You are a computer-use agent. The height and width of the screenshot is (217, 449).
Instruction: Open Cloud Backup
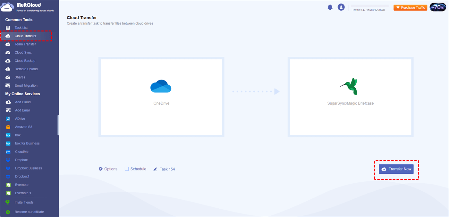[25, 61]
